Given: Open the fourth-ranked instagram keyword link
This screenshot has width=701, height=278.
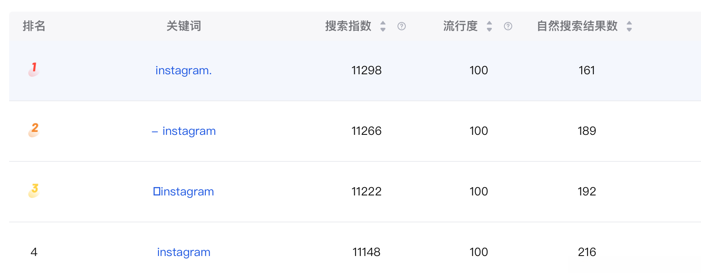Looking at the screenshot, I should pos(183,252).
